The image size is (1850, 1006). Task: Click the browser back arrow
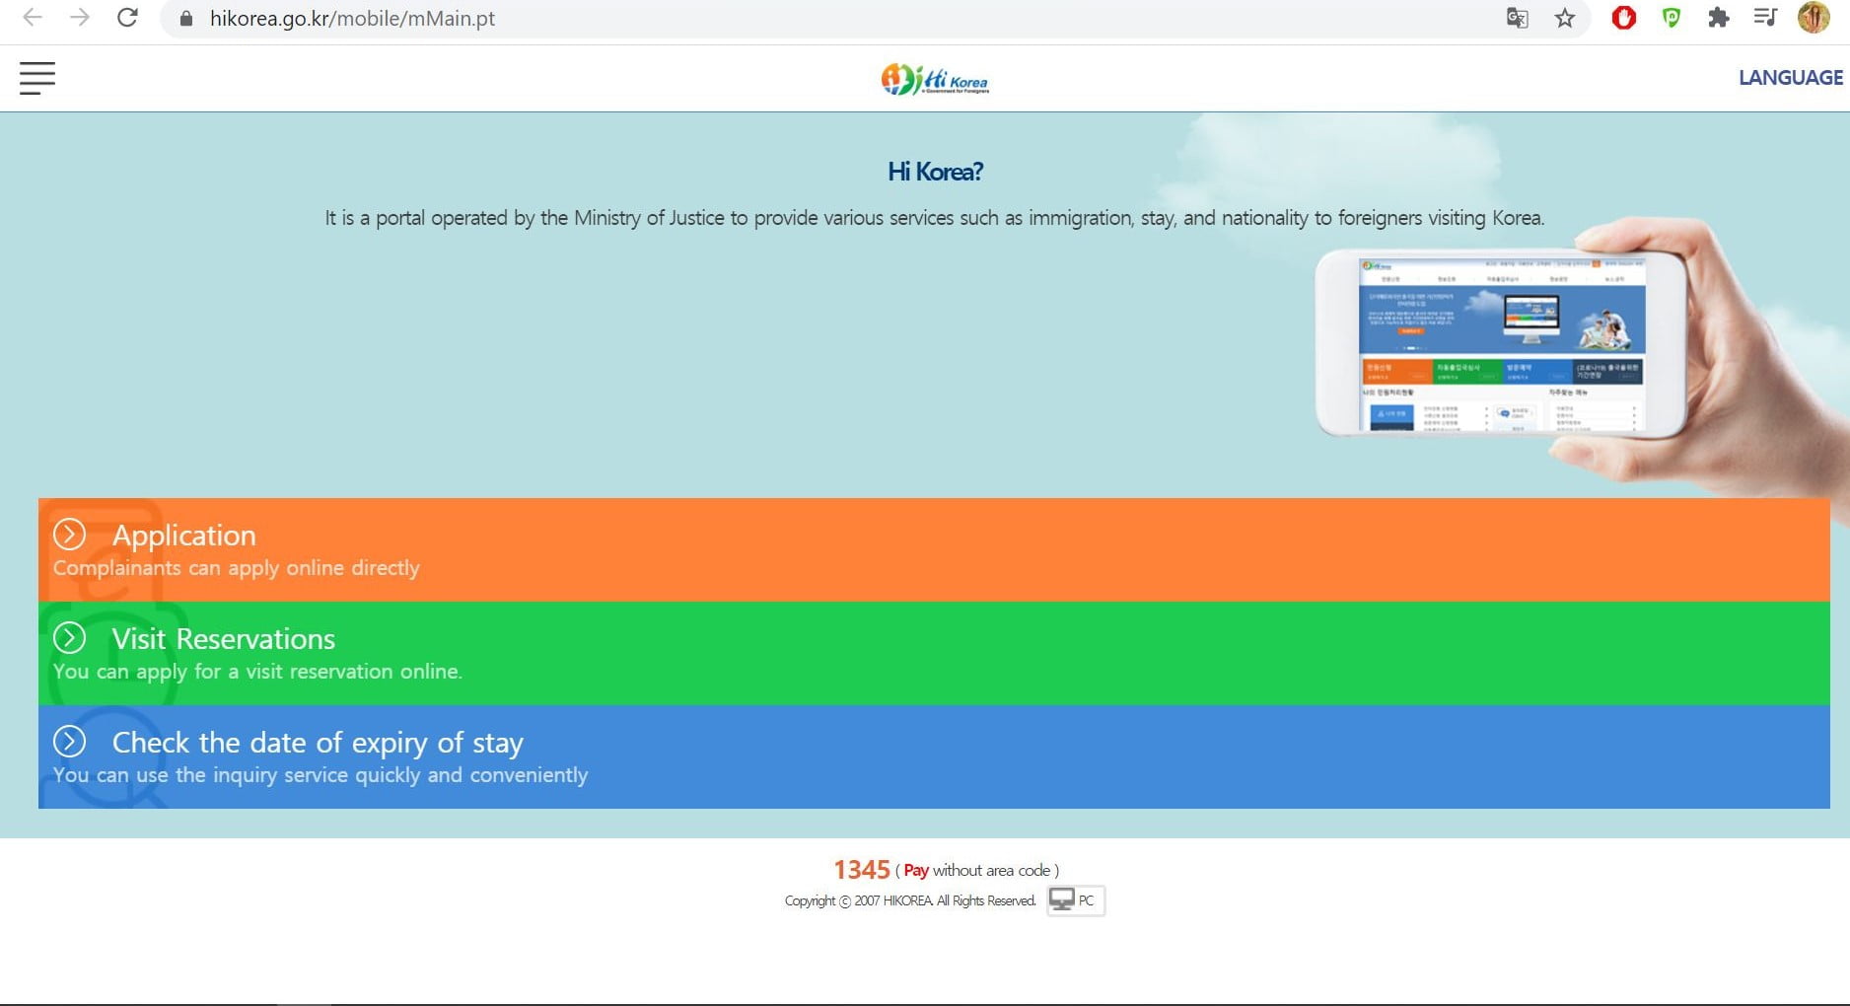33,18
